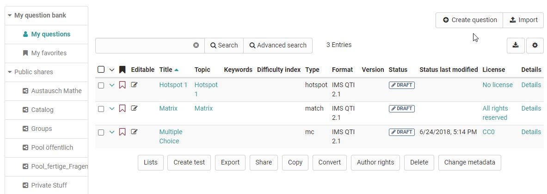Click the edit icon for Hotspot 1 row
Viewport: 547px width, 194px height.
click(x=135, y=85)
